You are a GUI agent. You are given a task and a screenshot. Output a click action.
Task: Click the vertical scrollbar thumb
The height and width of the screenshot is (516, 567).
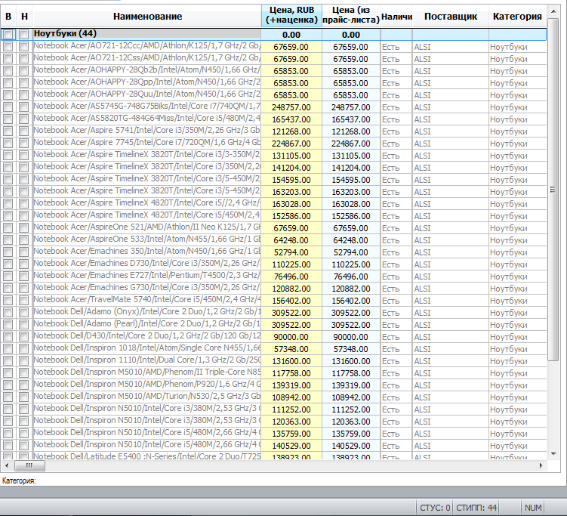pyautogui.click(x=553, y=189)
